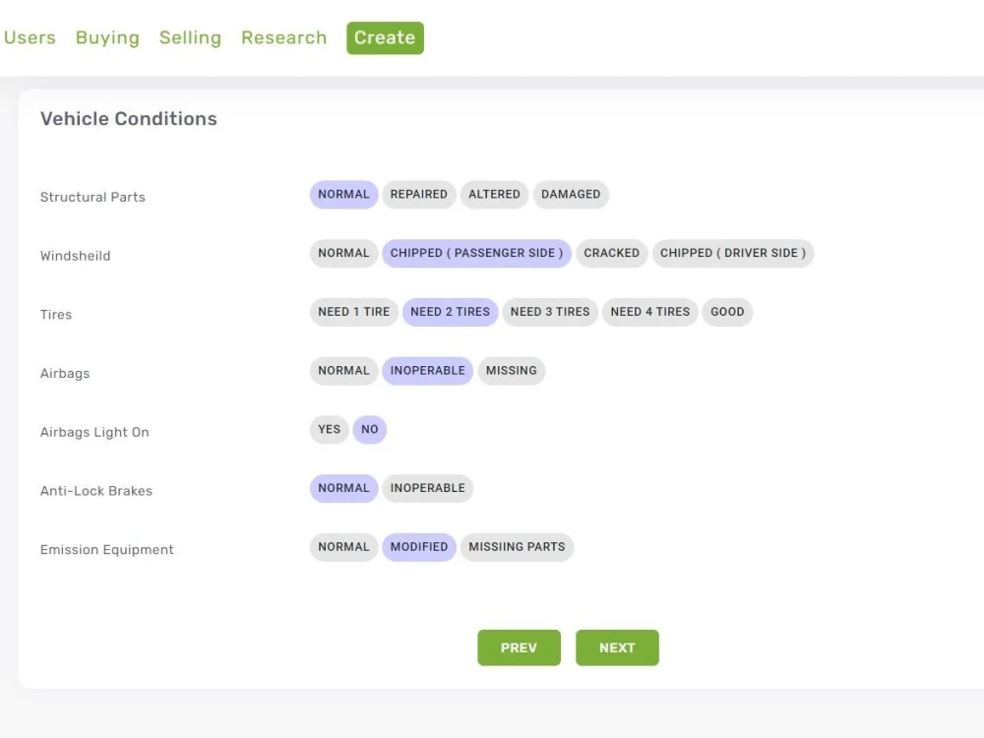Select NEED 4 TIRES option

(649, 312)
